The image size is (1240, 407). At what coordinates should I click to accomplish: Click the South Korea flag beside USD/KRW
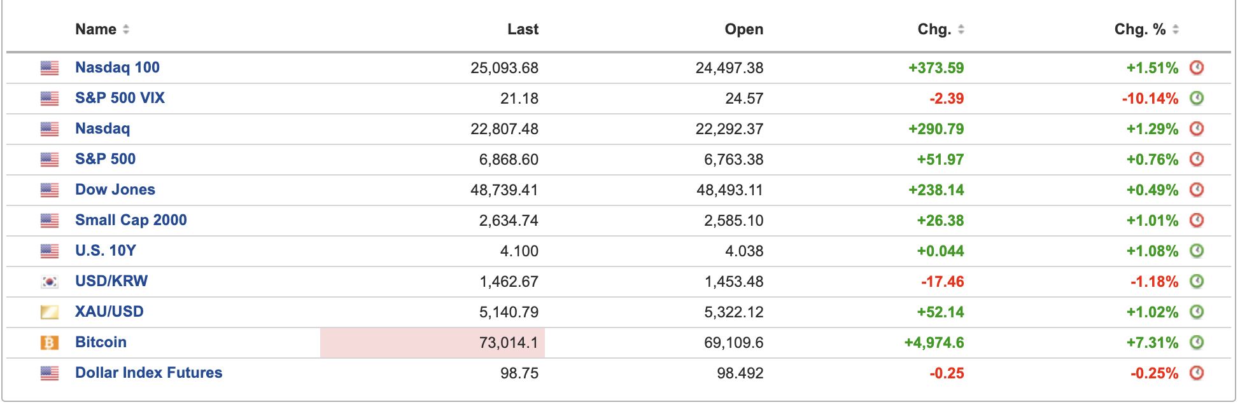coord(50,282)
